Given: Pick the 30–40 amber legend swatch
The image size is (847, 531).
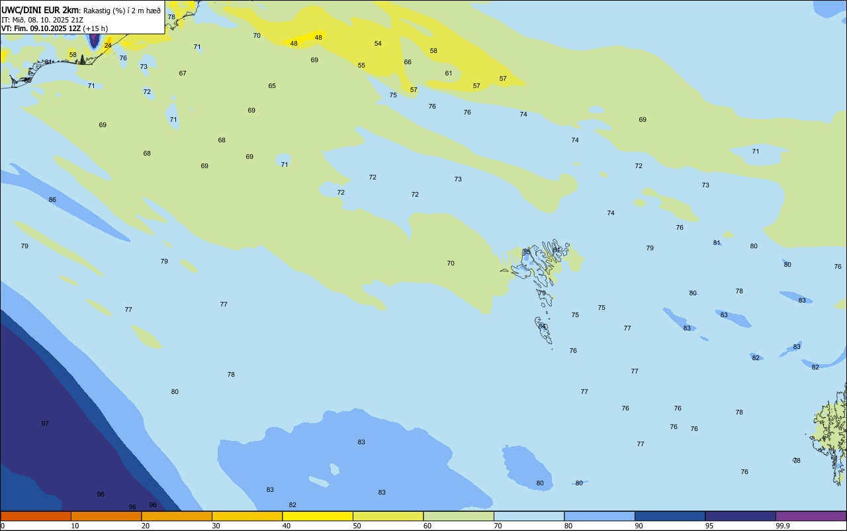Looking at the screenshot, I should click(247, 516).
